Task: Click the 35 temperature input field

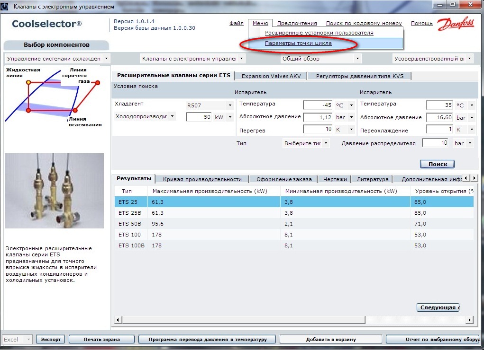Action: [x=439, y=105]
